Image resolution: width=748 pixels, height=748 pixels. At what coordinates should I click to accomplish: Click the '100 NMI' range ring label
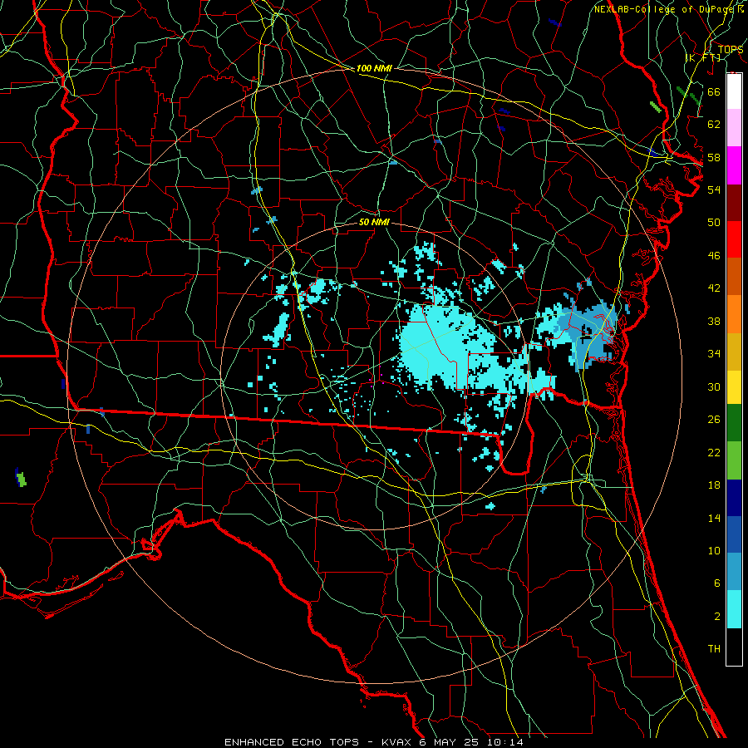pyautogui.click(x=374, y=68)
